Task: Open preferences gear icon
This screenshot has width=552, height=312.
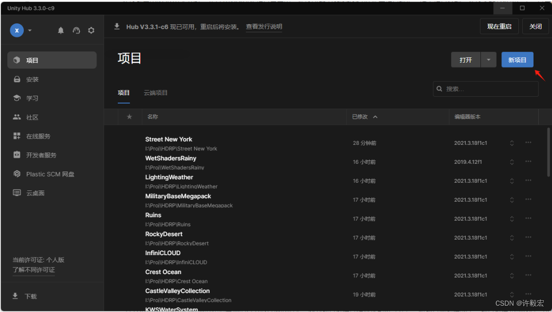Action: pos(91,31)
